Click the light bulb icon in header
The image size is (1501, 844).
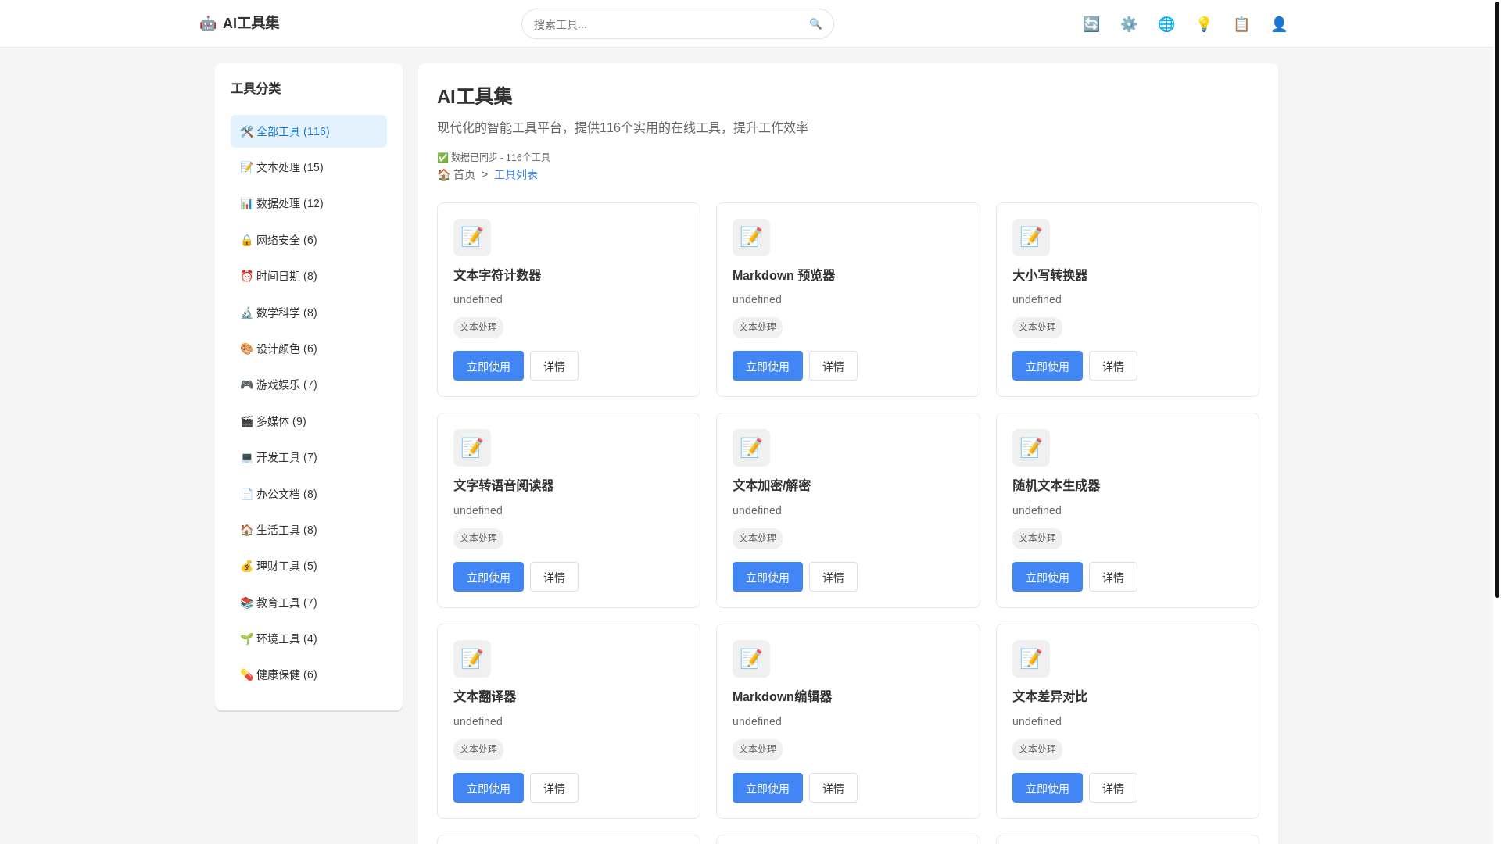point(1204,24)
